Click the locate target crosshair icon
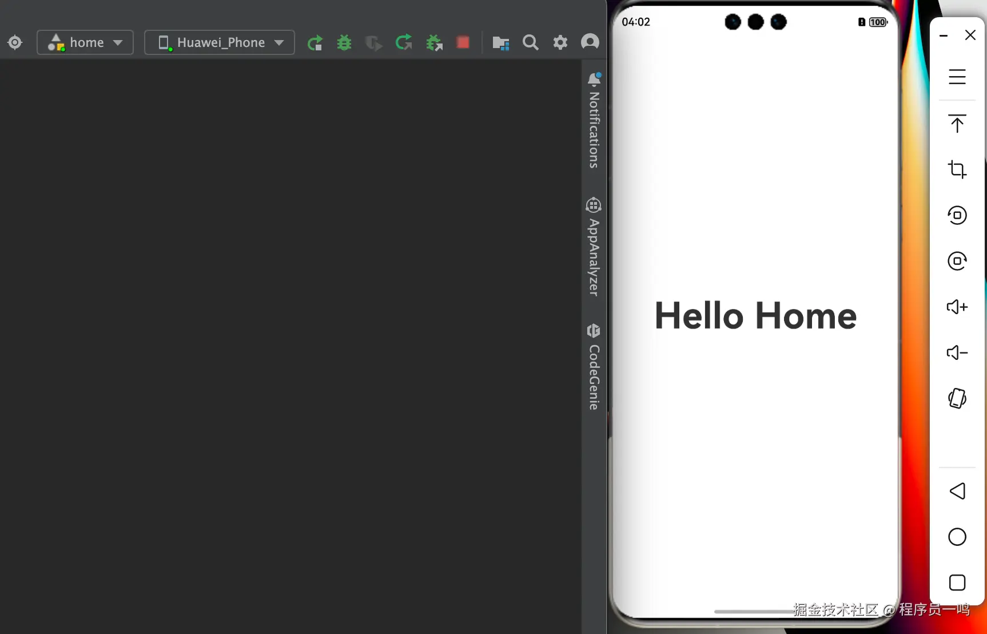987x634 pixels. coord(15,42)
